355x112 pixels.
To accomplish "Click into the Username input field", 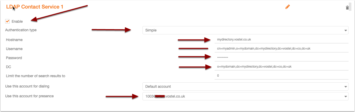I will pyautogui.click(x=281, y=49).
